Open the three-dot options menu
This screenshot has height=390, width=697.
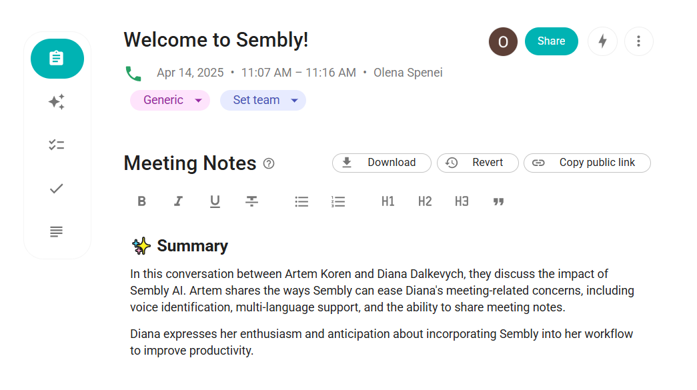pyautogui.click(x=639, y=41)
